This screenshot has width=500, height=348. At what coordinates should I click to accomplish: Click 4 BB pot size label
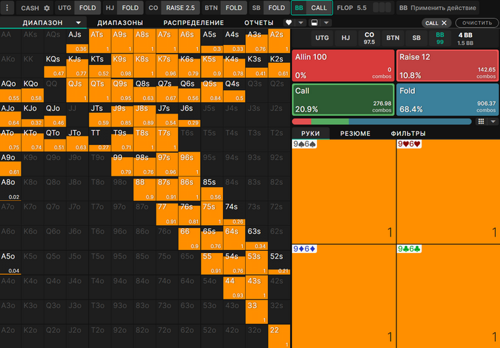pyautogui.click(x=465, y=35)
